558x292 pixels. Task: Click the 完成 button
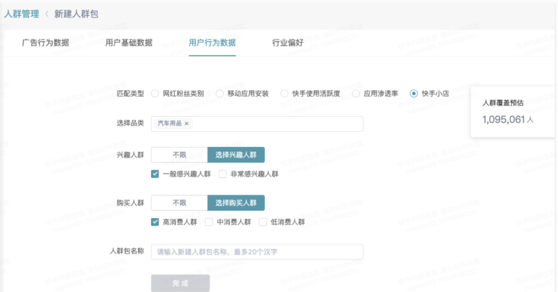point(180,284)
